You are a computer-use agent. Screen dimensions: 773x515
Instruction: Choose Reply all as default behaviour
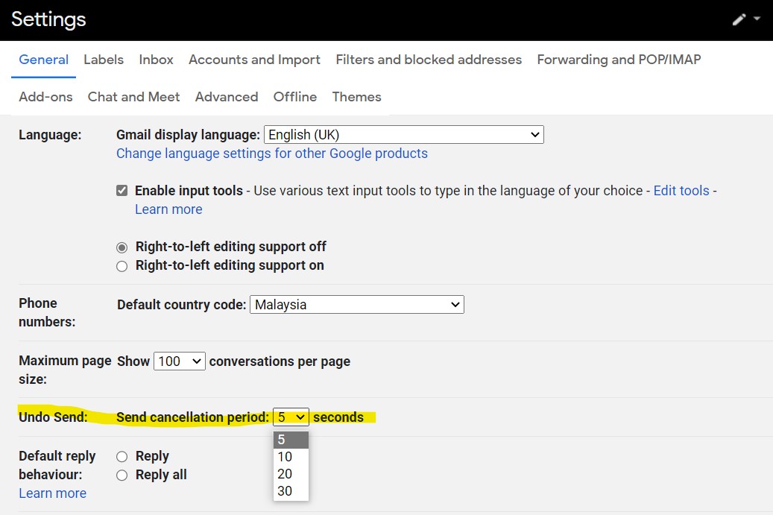(x=122, y=475)
